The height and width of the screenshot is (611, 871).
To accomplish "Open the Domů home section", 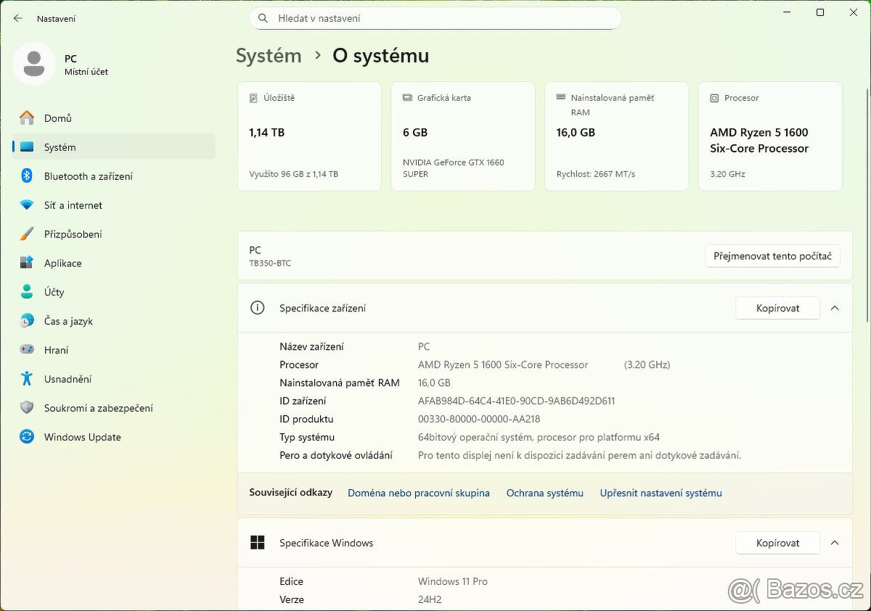I will click(56, 118).
